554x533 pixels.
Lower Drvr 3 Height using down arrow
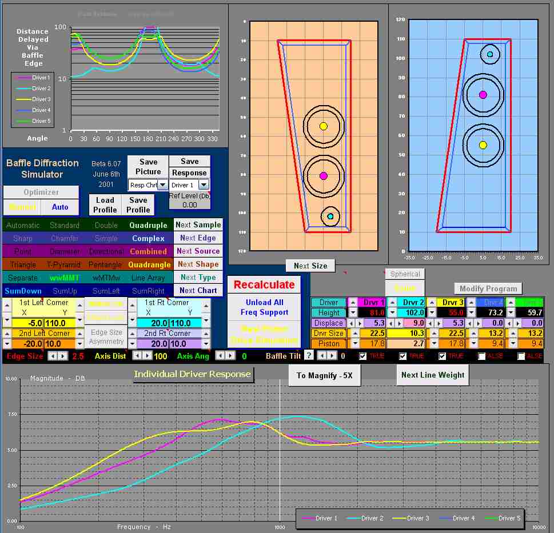pos(432,312)
